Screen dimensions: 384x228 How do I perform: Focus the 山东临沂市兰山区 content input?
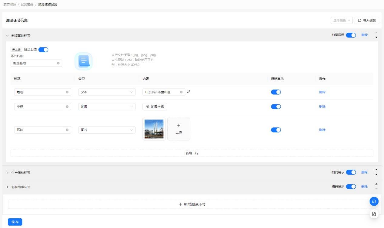164,92
